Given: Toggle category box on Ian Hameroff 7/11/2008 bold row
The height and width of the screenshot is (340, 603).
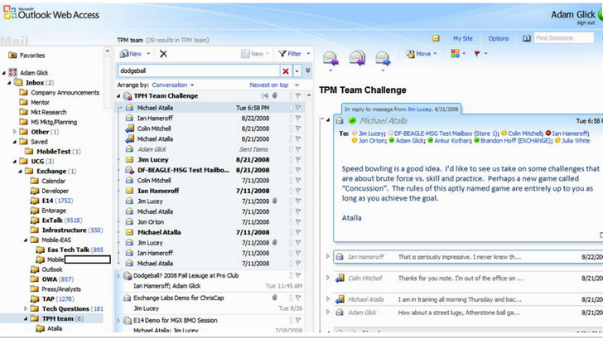Looking at the screenshot, I should click(291, 191).
